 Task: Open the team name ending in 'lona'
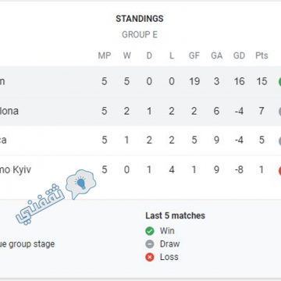pos(9,111)
